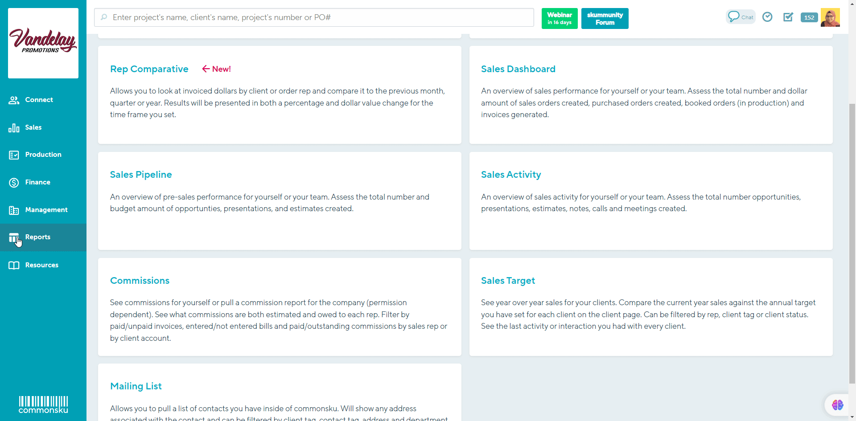This screenshot has height=421, width=856.
Task: Select Reports in the sidebar menu
Action: [38, 237]
